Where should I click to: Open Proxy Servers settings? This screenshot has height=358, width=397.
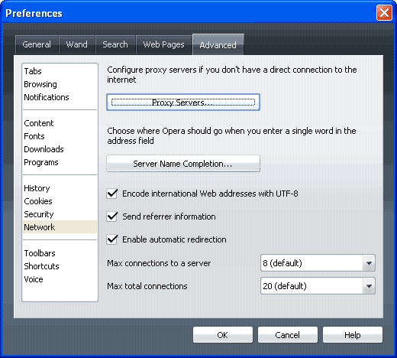click(183, 103)
